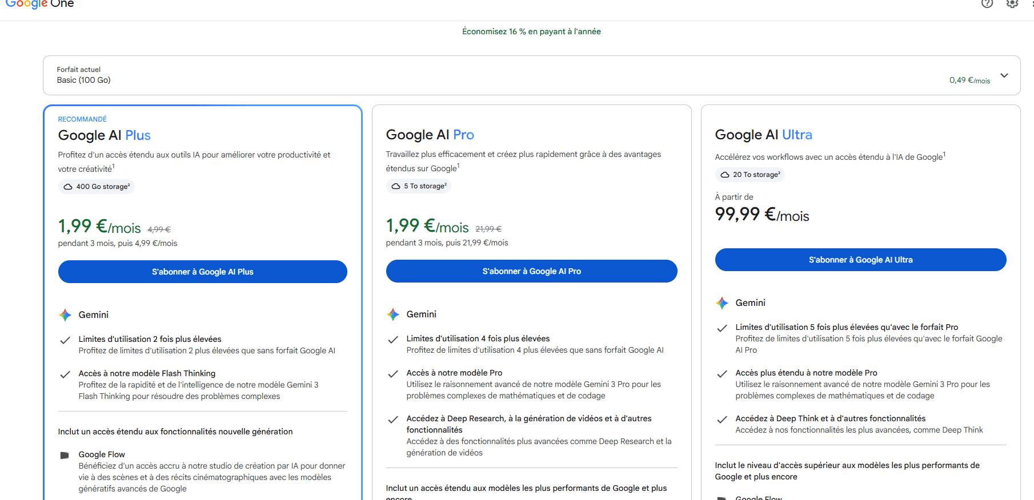The width and height of the screenshot is (1034, 500).
Task: Select the 5 To storage chip
Action: click(x=419, y=186)
